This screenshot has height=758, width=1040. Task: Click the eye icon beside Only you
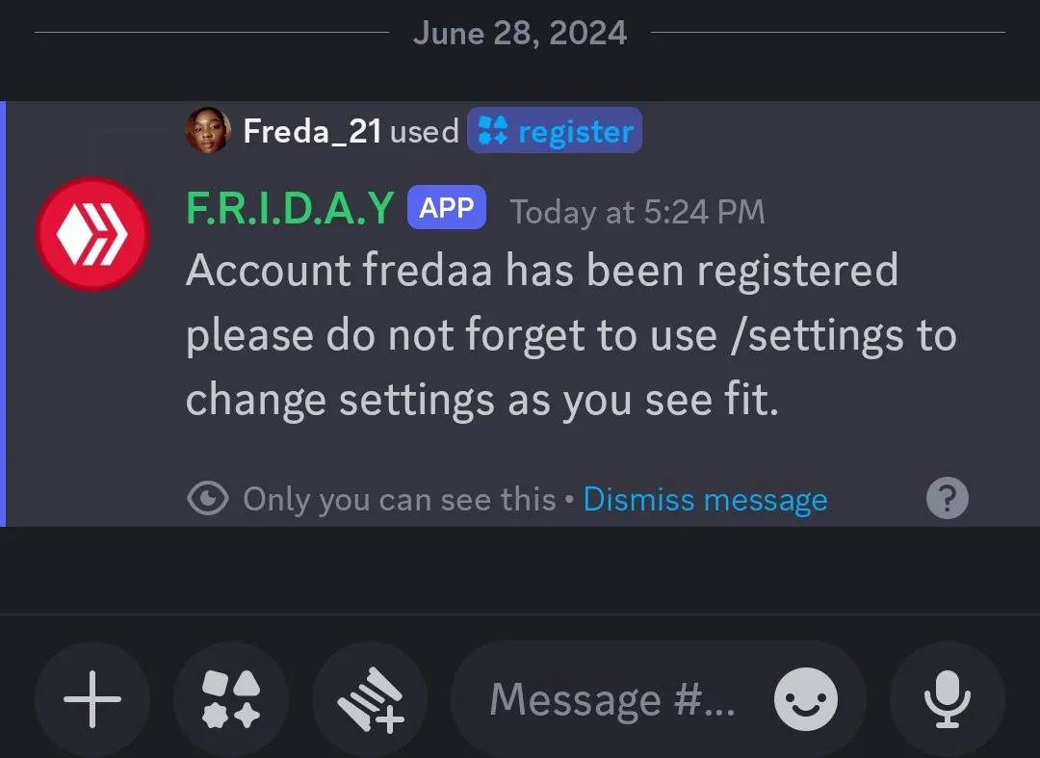coord(208,499)
